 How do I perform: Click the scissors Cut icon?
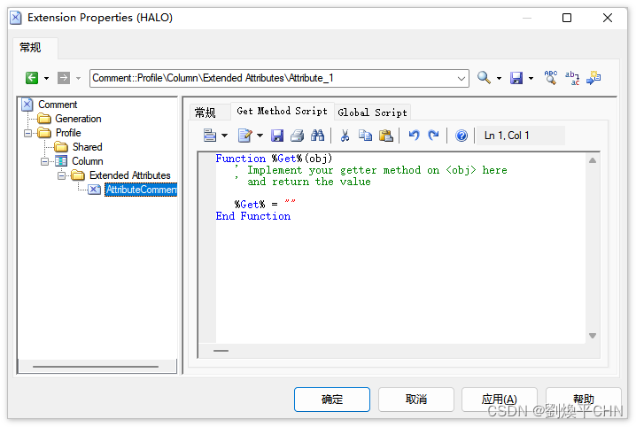coord(345,135)
